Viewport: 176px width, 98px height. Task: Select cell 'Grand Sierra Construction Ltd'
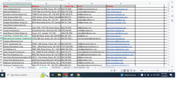click(x=17, y=25)
